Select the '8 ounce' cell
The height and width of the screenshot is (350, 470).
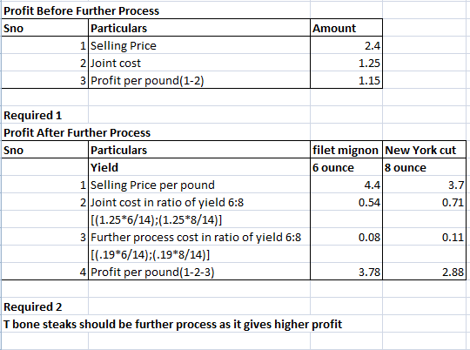point(424,167)
